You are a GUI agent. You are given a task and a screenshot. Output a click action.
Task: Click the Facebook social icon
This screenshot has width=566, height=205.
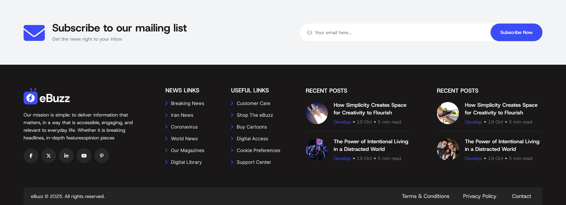click(x=31, y=156)
